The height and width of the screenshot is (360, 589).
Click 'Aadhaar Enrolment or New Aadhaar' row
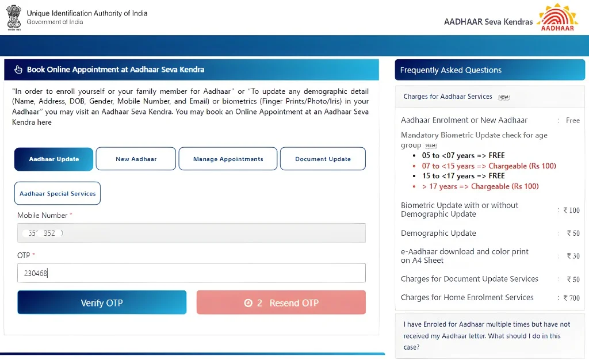pyautogui.click(x=490, y=120)
